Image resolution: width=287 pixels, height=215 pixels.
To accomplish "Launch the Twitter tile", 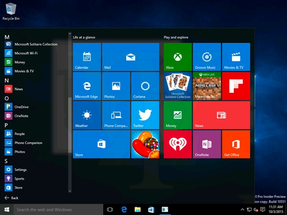I will (145, 115).
